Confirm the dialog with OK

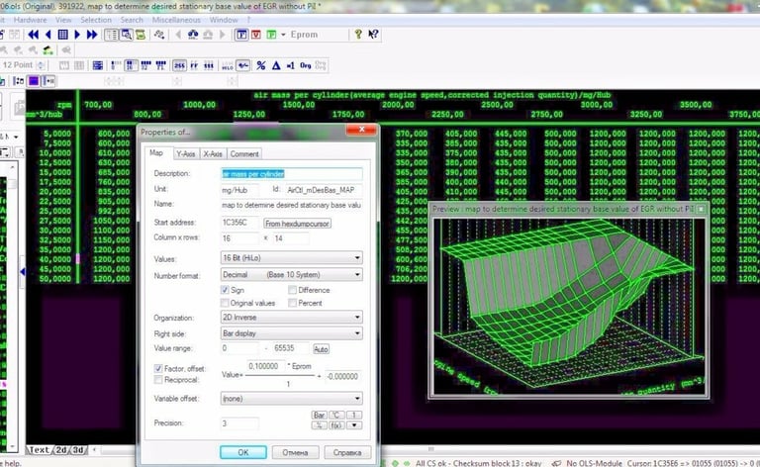click(242, 452)
